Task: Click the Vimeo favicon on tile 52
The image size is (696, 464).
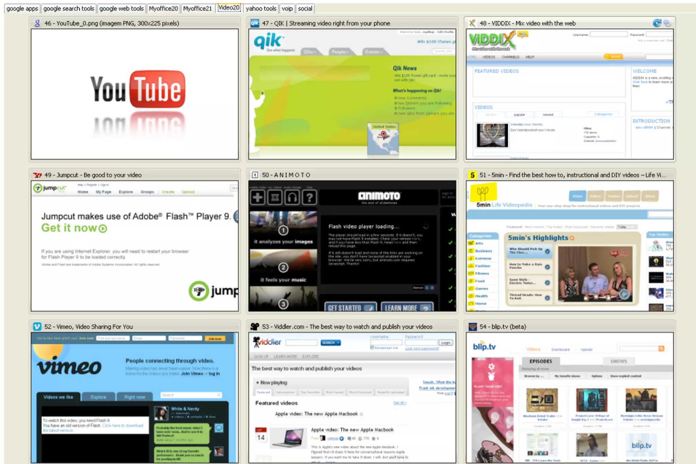Action: [37, 327]
